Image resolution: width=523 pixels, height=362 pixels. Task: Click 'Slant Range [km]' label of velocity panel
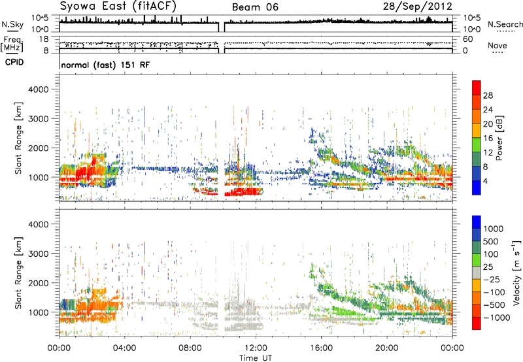[18, 272]
